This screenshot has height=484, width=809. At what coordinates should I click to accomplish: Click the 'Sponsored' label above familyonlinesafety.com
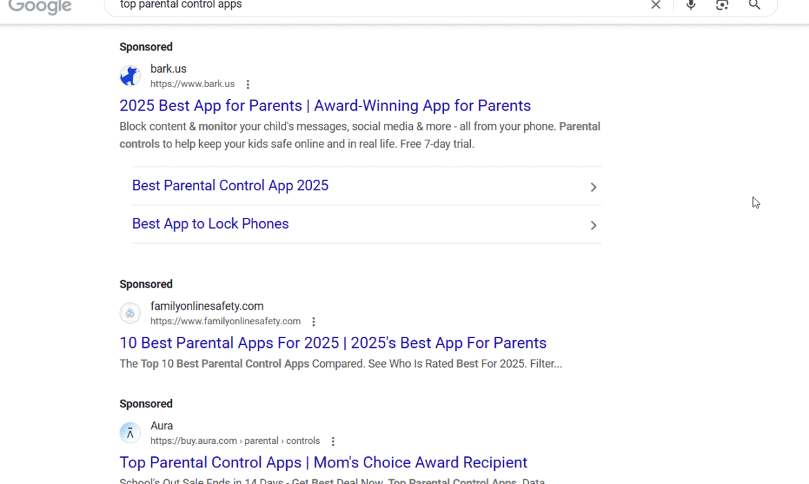[146, 284]
